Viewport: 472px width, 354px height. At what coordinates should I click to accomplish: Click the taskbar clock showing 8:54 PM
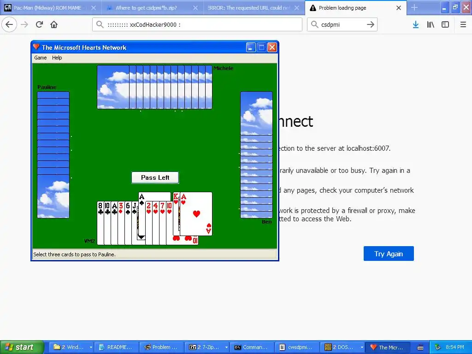tap(455, 348)
